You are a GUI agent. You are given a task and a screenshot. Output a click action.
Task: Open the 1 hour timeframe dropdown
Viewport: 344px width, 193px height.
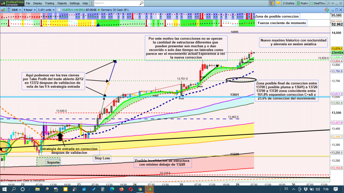pyautogui.click(x=30, y=10)
